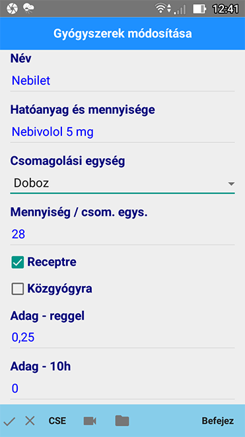Screen dimensions: 245x437
Task: Edit the Név field containing Nebilet
Action: (122, 81)
